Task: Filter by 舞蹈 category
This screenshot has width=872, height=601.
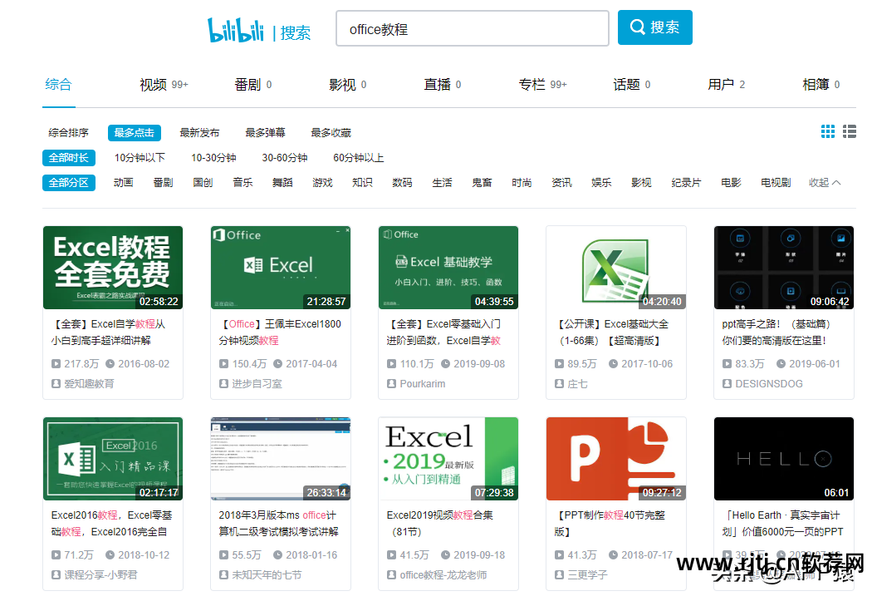Action: [x=282, y=183]
